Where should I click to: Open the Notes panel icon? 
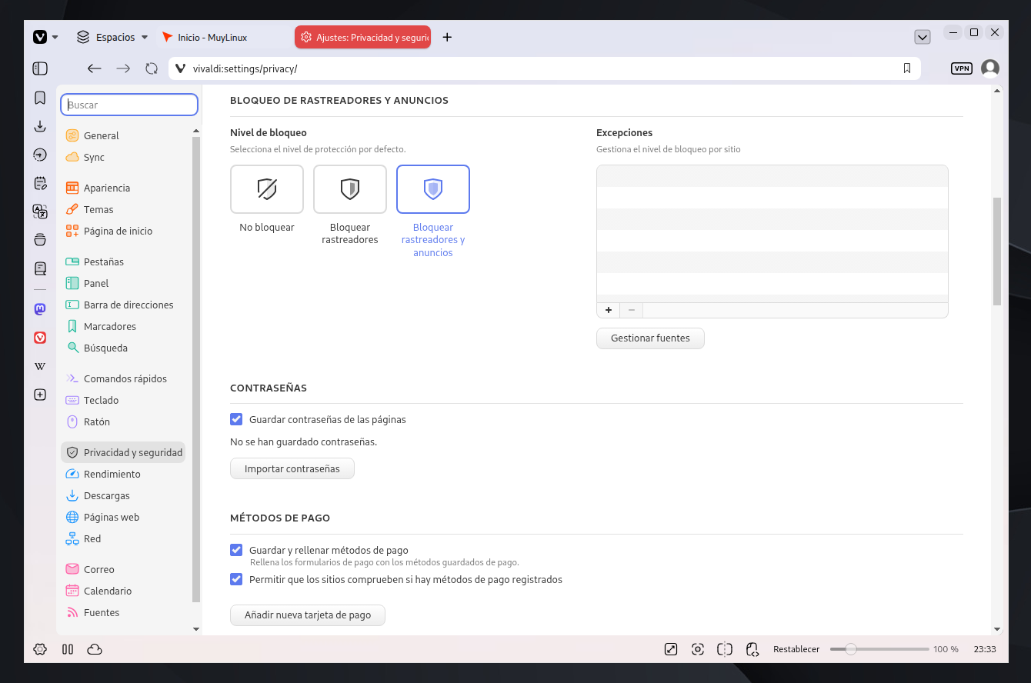pyautogui.click(x=40, y=183)
